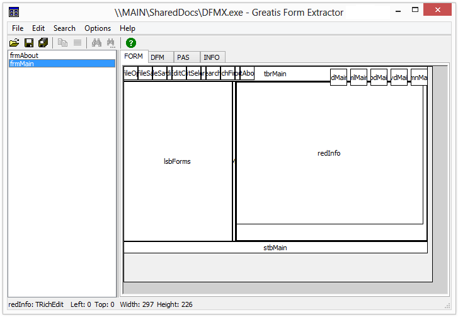Click the Select All toolbar icon
This screenshot has height=317, width=458.
(77, 43)
